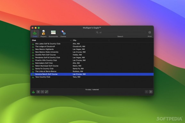Focus the Search text field
The height and width of the screenshot is (123, 185).
pos(120,32)
